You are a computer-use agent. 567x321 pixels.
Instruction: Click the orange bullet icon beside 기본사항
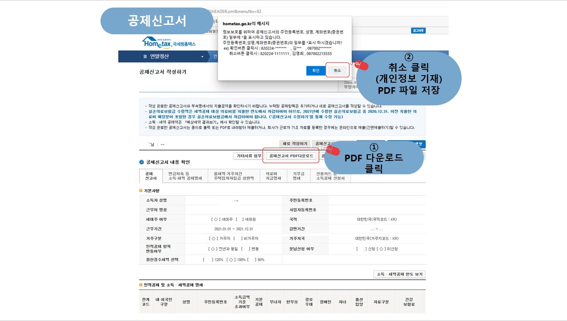[x=141, y=191]
